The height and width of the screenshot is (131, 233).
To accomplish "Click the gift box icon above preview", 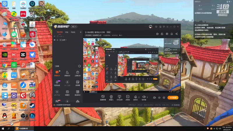I will 157,34.
